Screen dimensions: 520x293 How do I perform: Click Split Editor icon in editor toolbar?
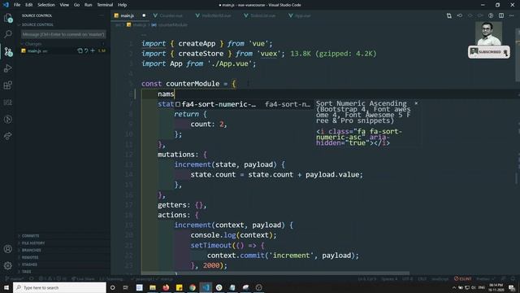pos(501,15)
